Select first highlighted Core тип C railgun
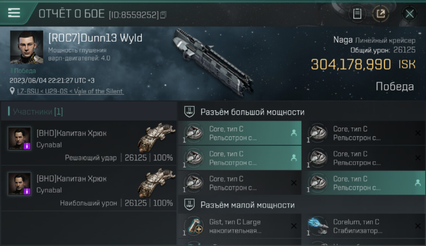 240,133
